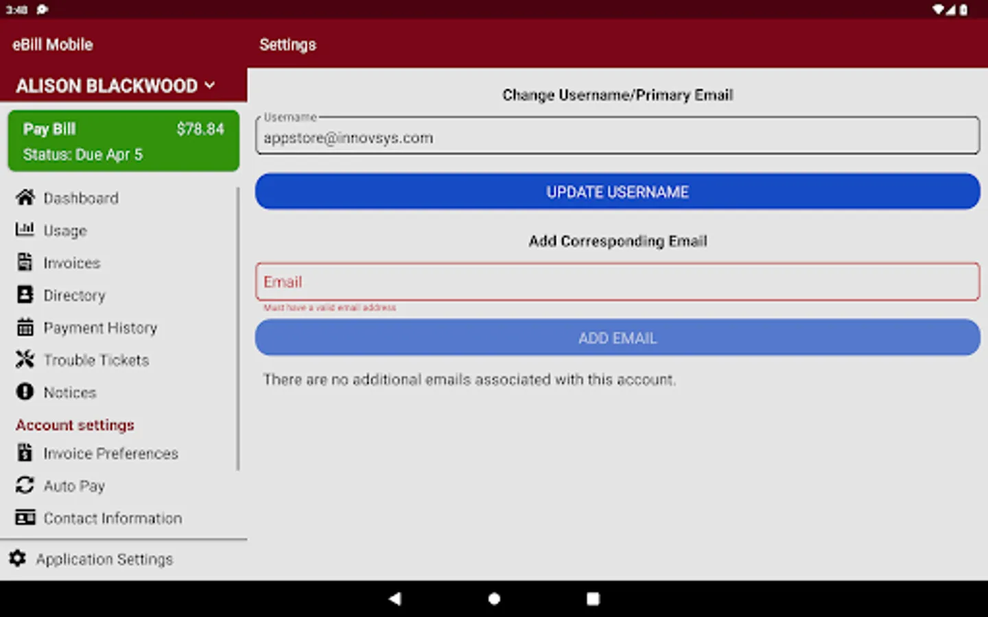Select Invoice Preferences menu entry
Image resolution: width=988 pixels, height=617 pixels.
pyautogui.click(x=110, y=454)
